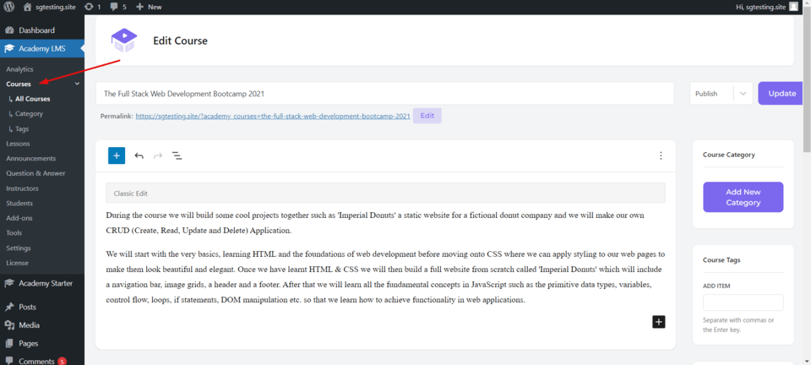Open the course permalink URL

(272, 116)
